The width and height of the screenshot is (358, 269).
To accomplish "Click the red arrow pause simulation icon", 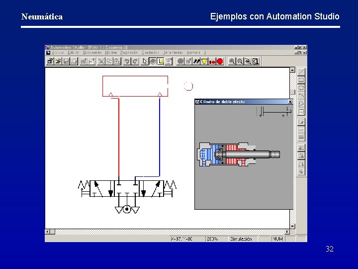I will click(x=212, y=61).
